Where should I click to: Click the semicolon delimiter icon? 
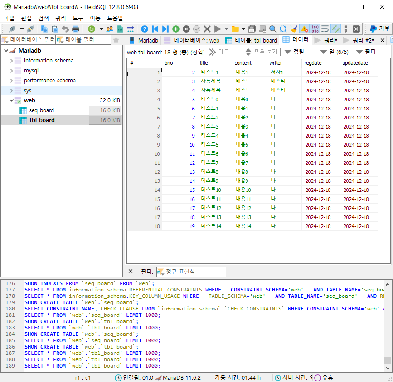(x=346, y=29)
